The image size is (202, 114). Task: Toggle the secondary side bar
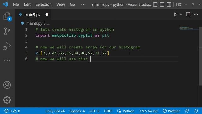tap(169, 4)
